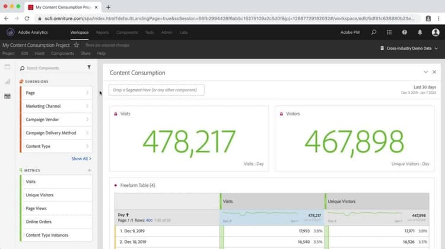Viewport: 445px width, 249px height.
Task: Star My Content Consumption Project as favorite
Action: (76, 45)
